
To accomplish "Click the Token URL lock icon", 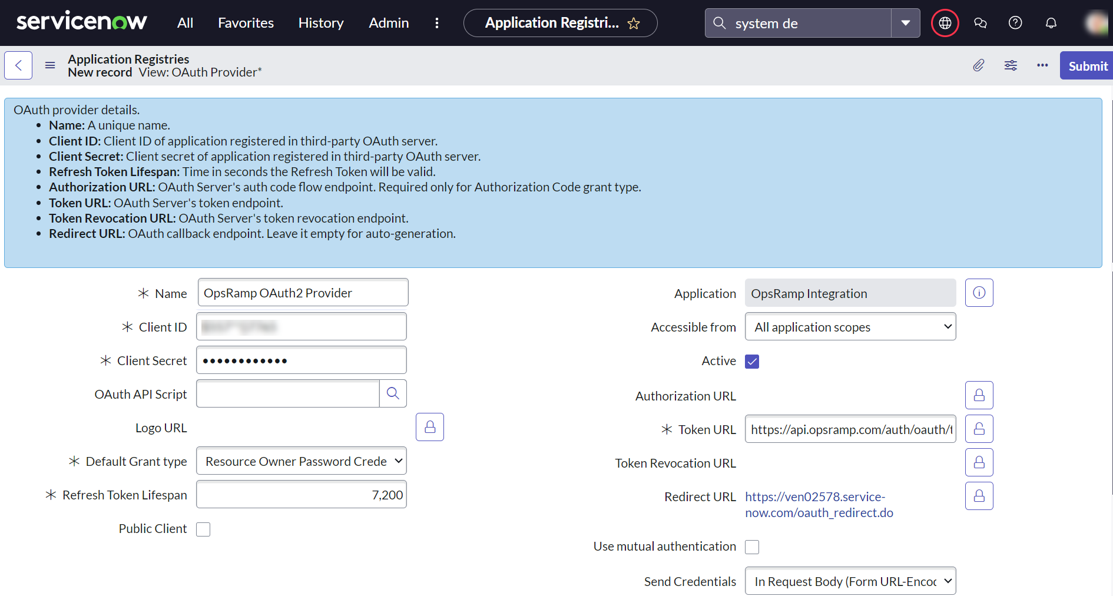I will [x=979, y=429].
